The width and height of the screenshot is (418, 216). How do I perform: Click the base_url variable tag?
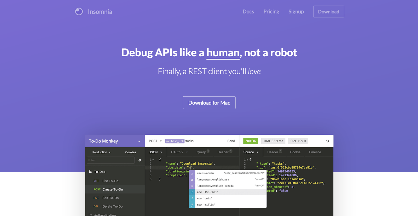coord(175,141)
